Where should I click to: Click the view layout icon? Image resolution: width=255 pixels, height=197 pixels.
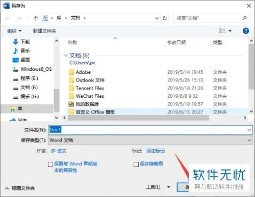(x=222, y=31)
